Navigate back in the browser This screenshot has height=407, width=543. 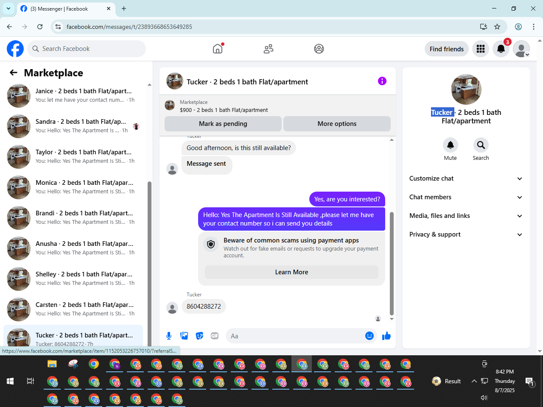pos(9,27)
